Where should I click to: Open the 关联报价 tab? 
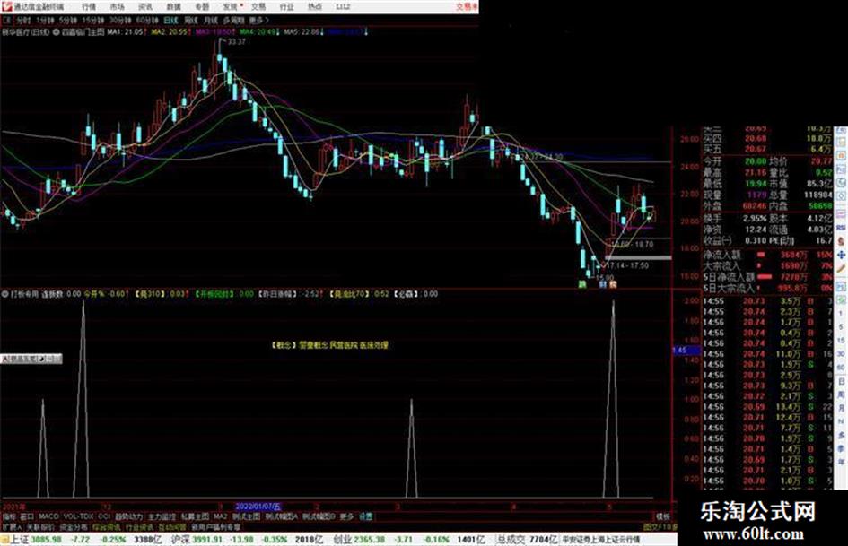(x=40, y=526)
